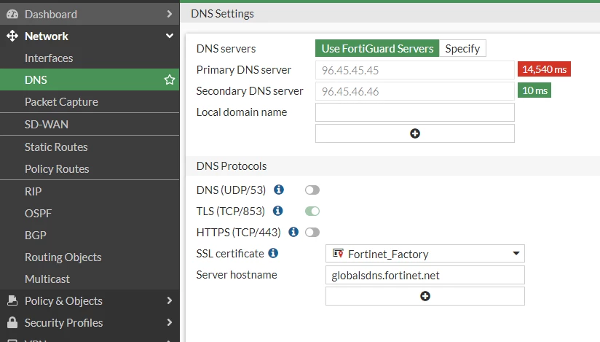The height and width of the screenshot is (342, 600).
Task: Enable the HTTPS (TCP/443) toggle
Action: pyautogui.click(x=312, y=232)
